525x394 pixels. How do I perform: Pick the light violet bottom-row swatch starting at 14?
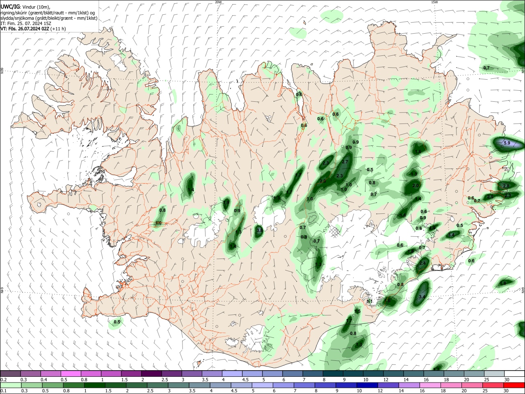pos(409,385)
